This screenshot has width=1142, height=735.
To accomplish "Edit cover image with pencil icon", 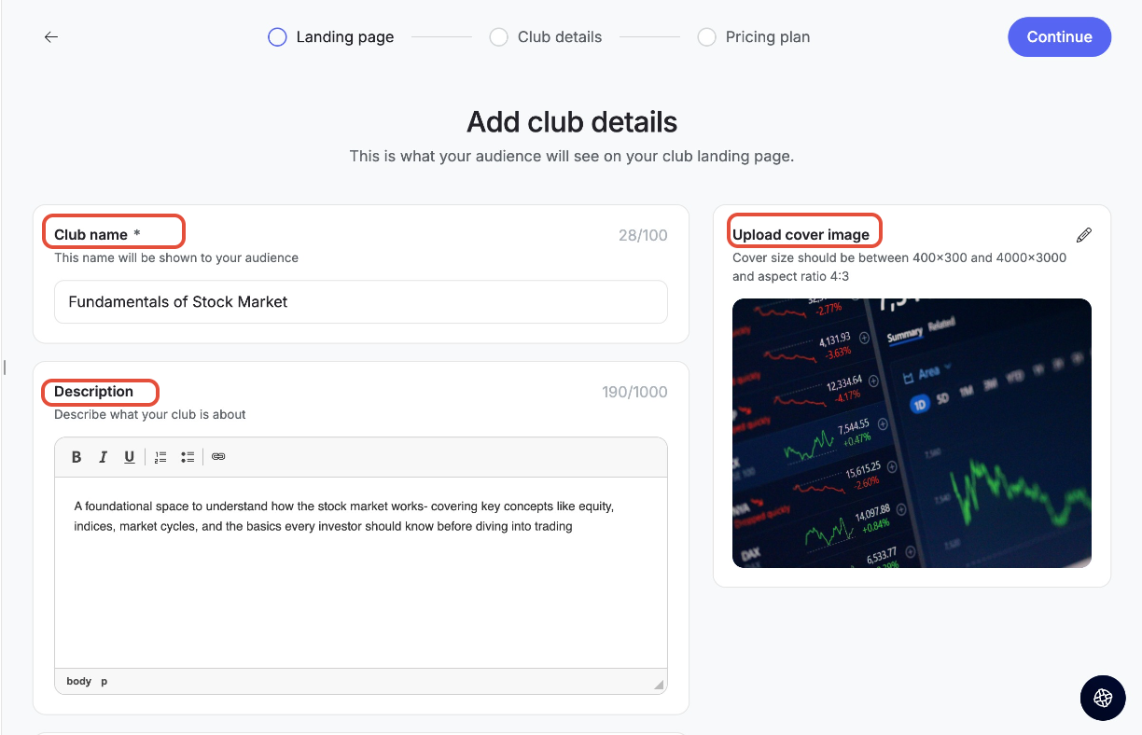I will [x=1083, y=235].
